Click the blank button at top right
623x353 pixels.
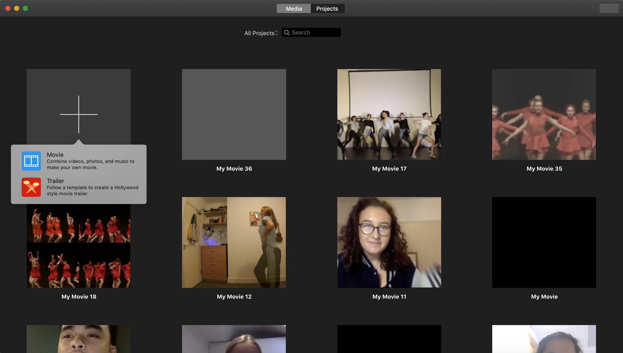click(609, 9)
